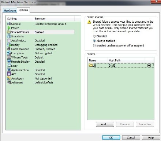This screenshot has height=141, width=161.
Task: Click the JB shared folder icon
Action: [x=91, y=66]
